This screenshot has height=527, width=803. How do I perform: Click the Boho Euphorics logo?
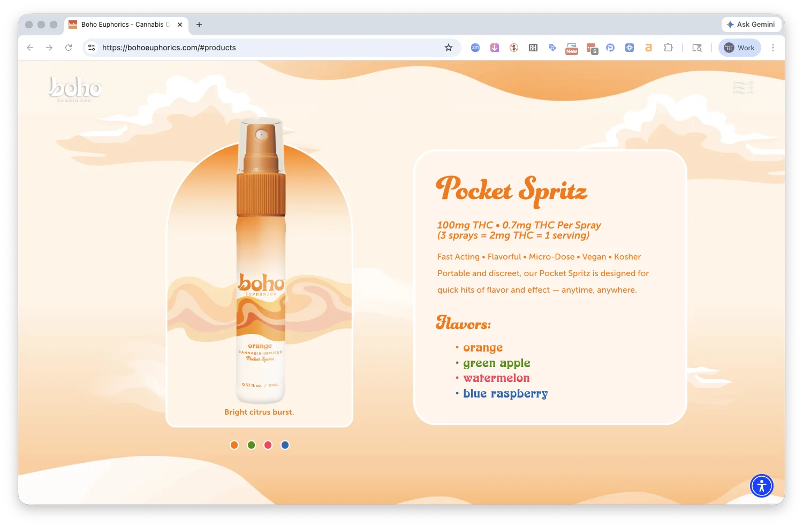point(75,88)
